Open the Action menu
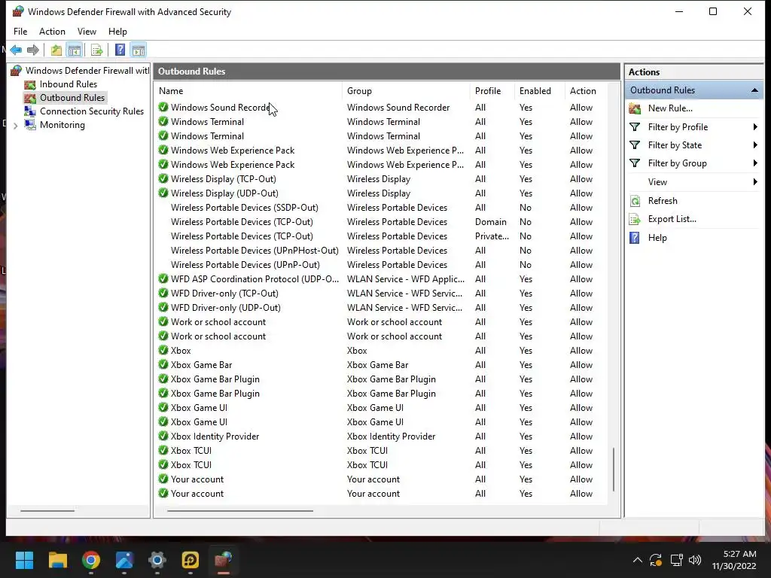Image resolution: width=771 pixels, height=578 pixels. [52, 32]
